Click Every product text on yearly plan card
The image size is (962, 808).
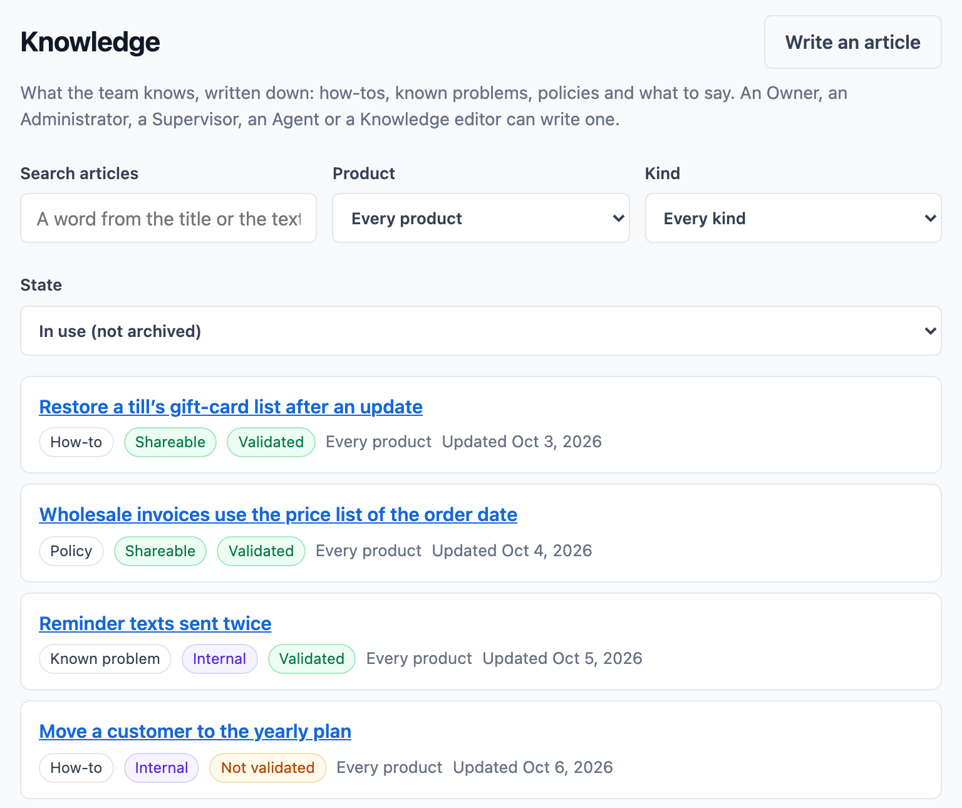click(390, 768)
